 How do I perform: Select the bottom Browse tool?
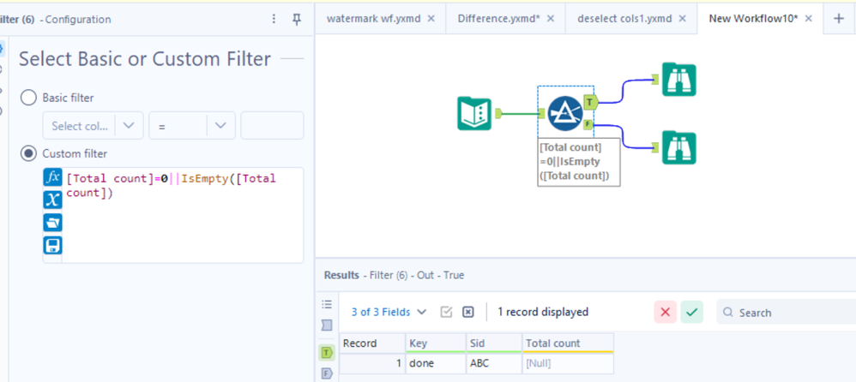[678, 147]
